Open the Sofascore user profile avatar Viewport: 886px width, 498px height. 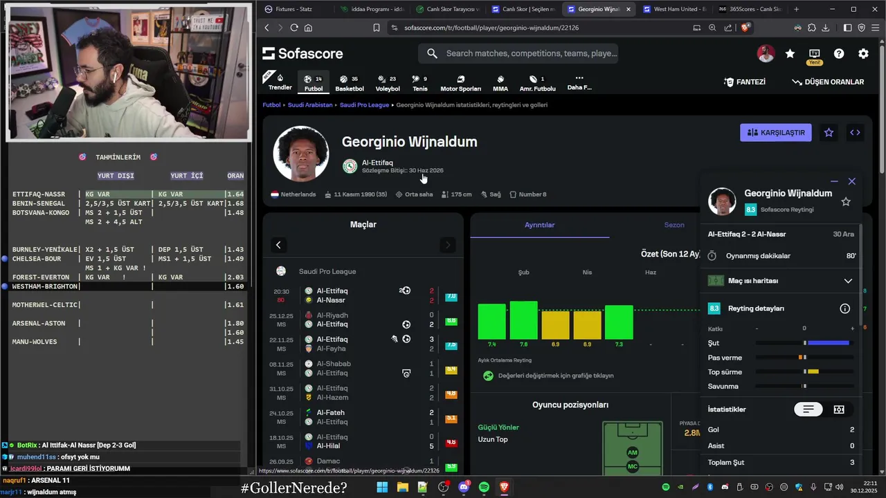(x=766, y=53)
